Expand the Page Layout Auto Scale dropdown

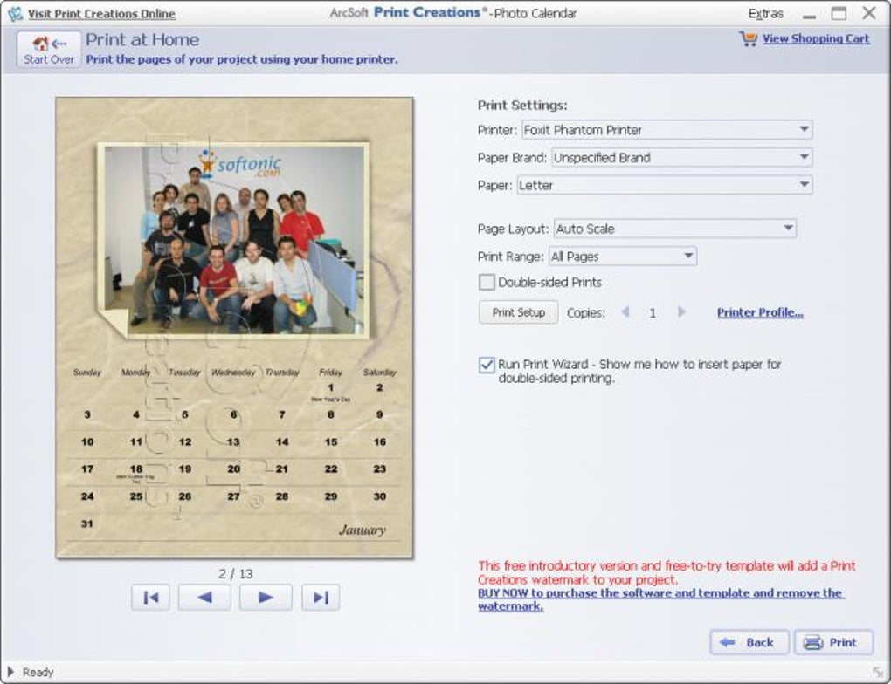pyautogui.click(x=675, y=229)
